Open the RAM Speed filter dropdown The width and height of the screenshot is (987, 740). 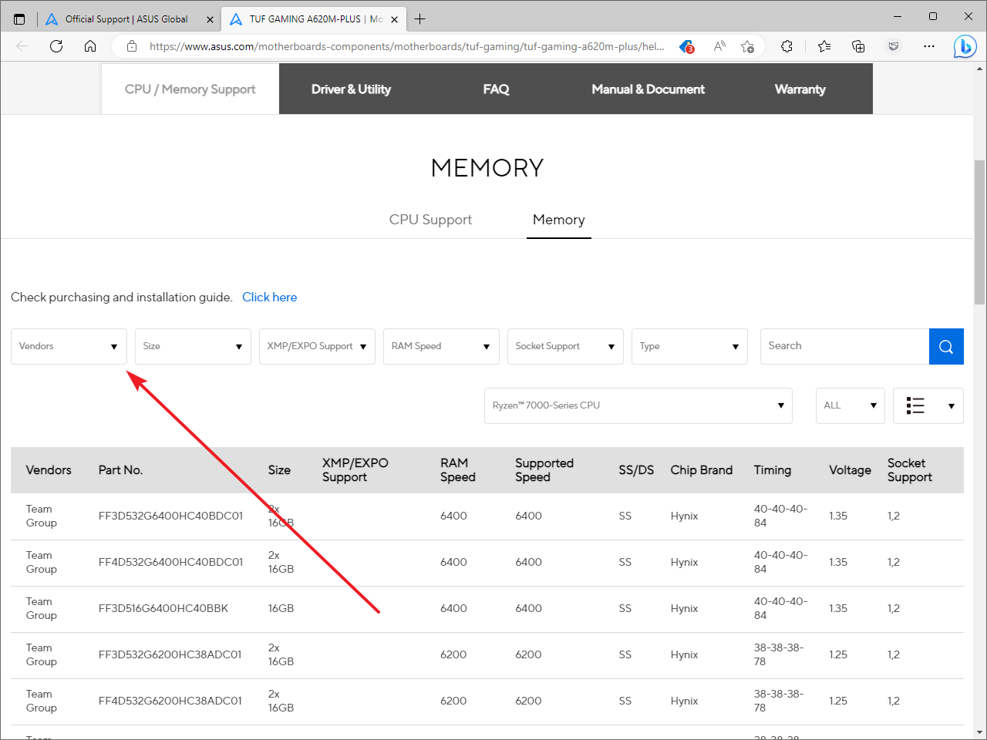tap(440, 347)
